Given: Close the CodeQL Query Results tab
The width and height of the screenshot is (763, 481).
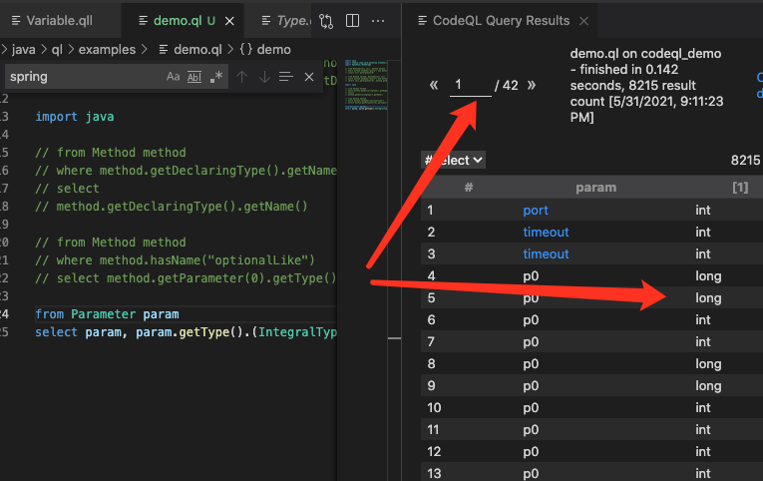Looking at the screenshot, I should [584, 21].
